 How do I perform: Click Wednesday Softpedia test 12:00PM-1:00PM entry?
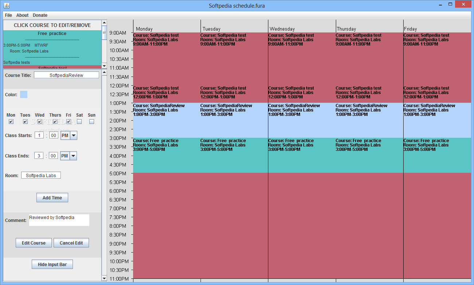coord(291,93)
